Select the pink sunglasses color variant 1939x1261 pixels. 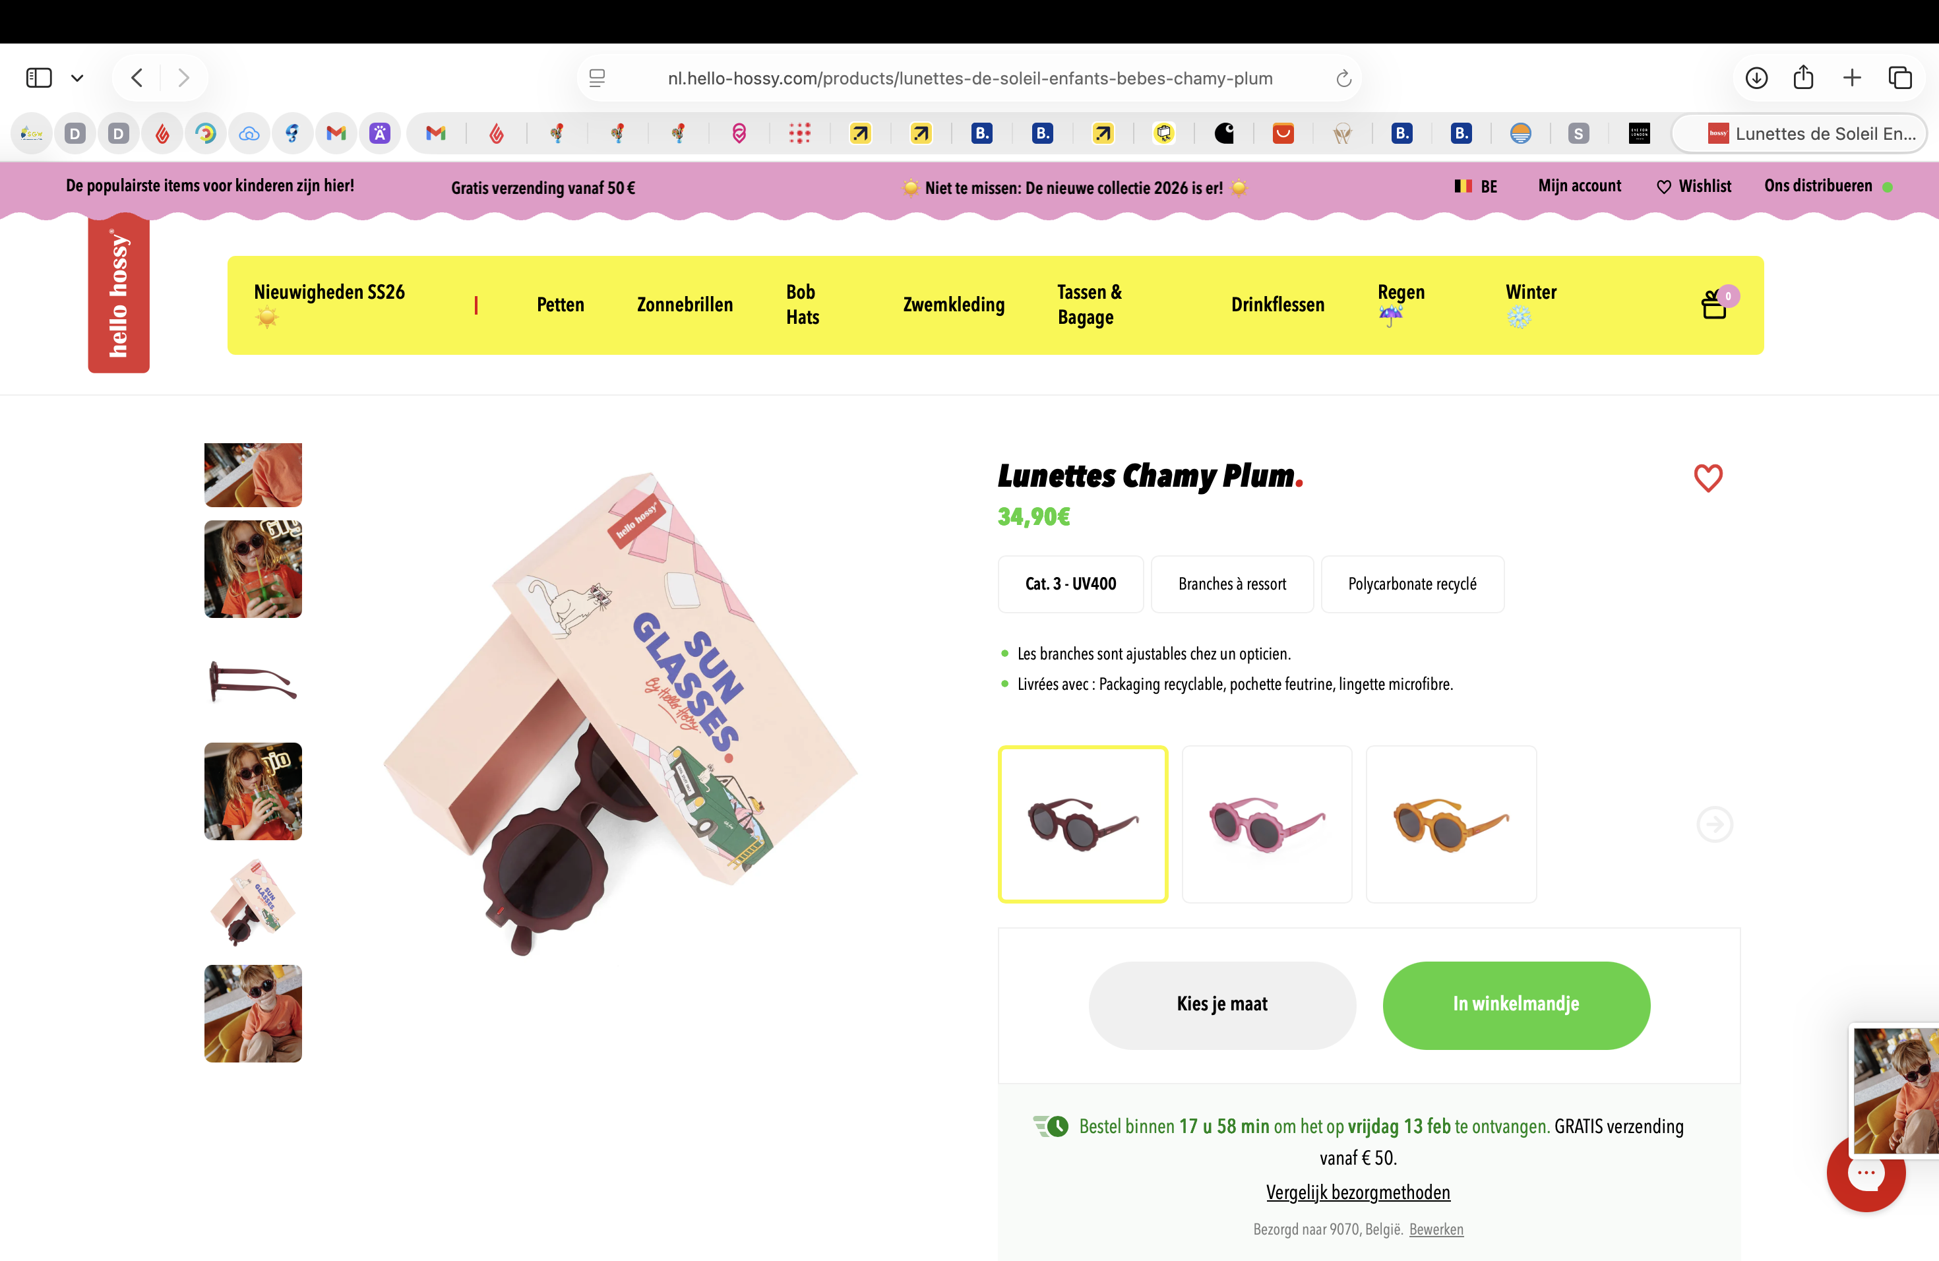(1267, 824)
